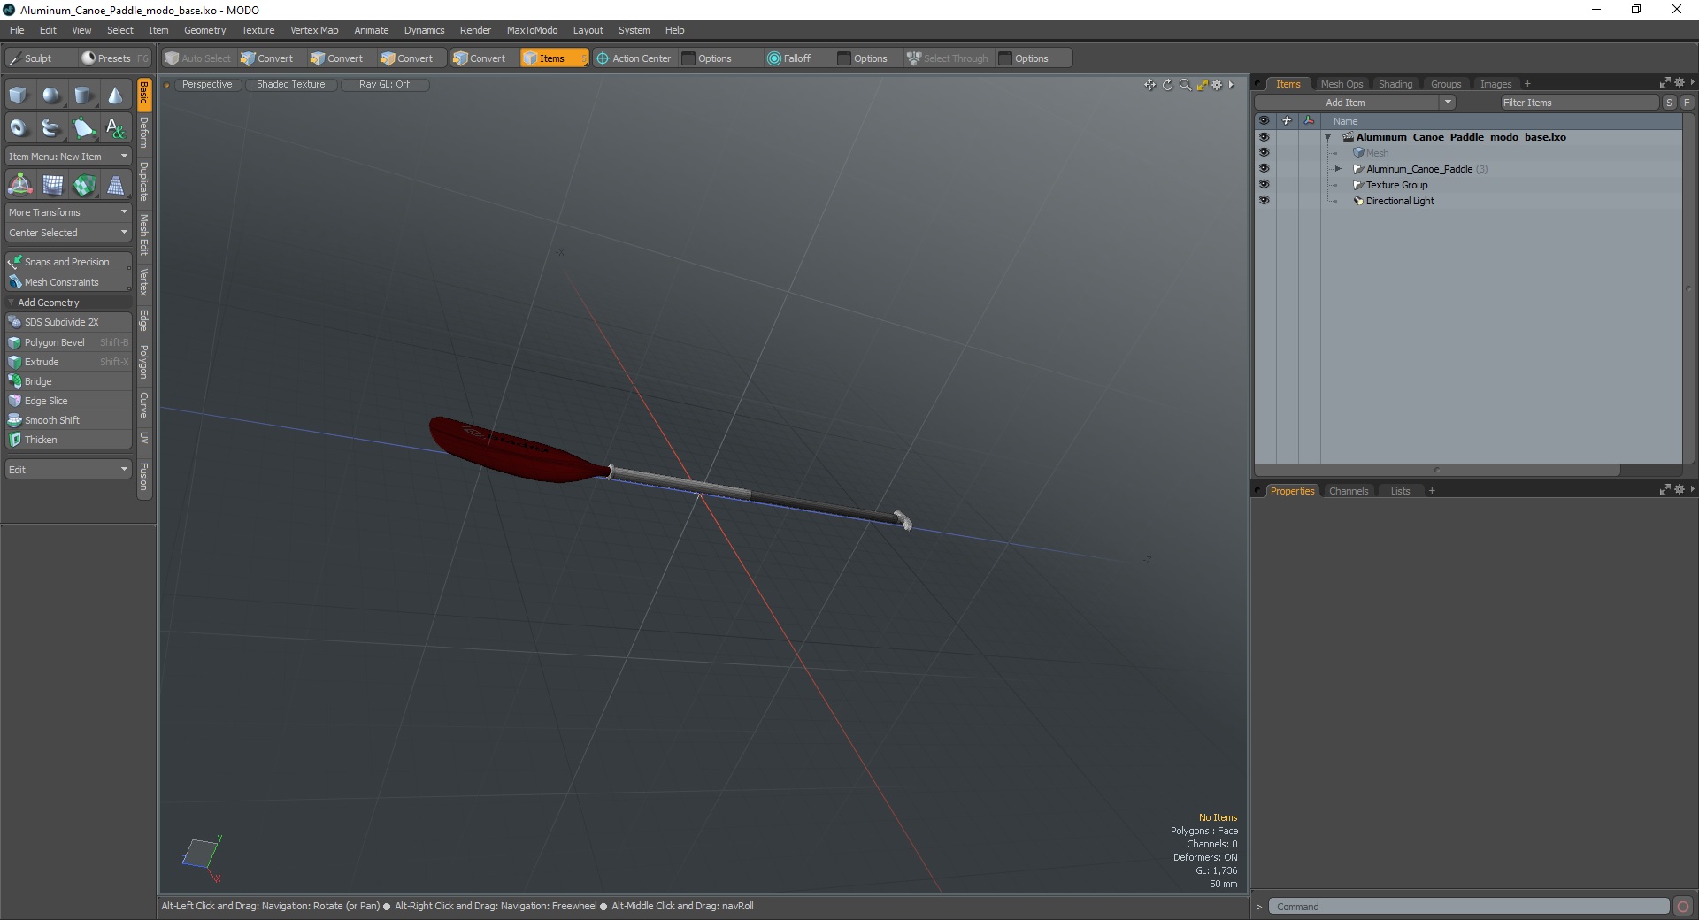Image resolution: width=1699 pixels, height=920 pixels.
Task: Open the Mesh Constraints option
Action: (68, 282)
